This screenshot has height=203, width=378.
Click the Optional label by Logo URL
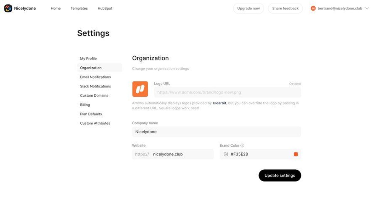(x=295, y=84)
